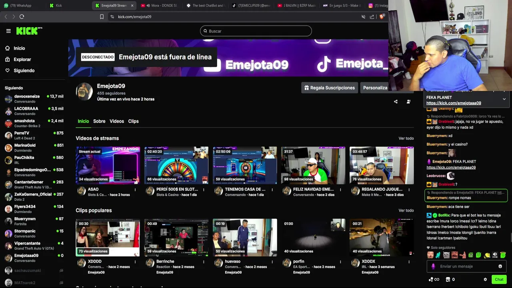The height and width of the screenshot is (288, 512).
Task: Open davooxeneize channel in following list
Action: point(34,99)
